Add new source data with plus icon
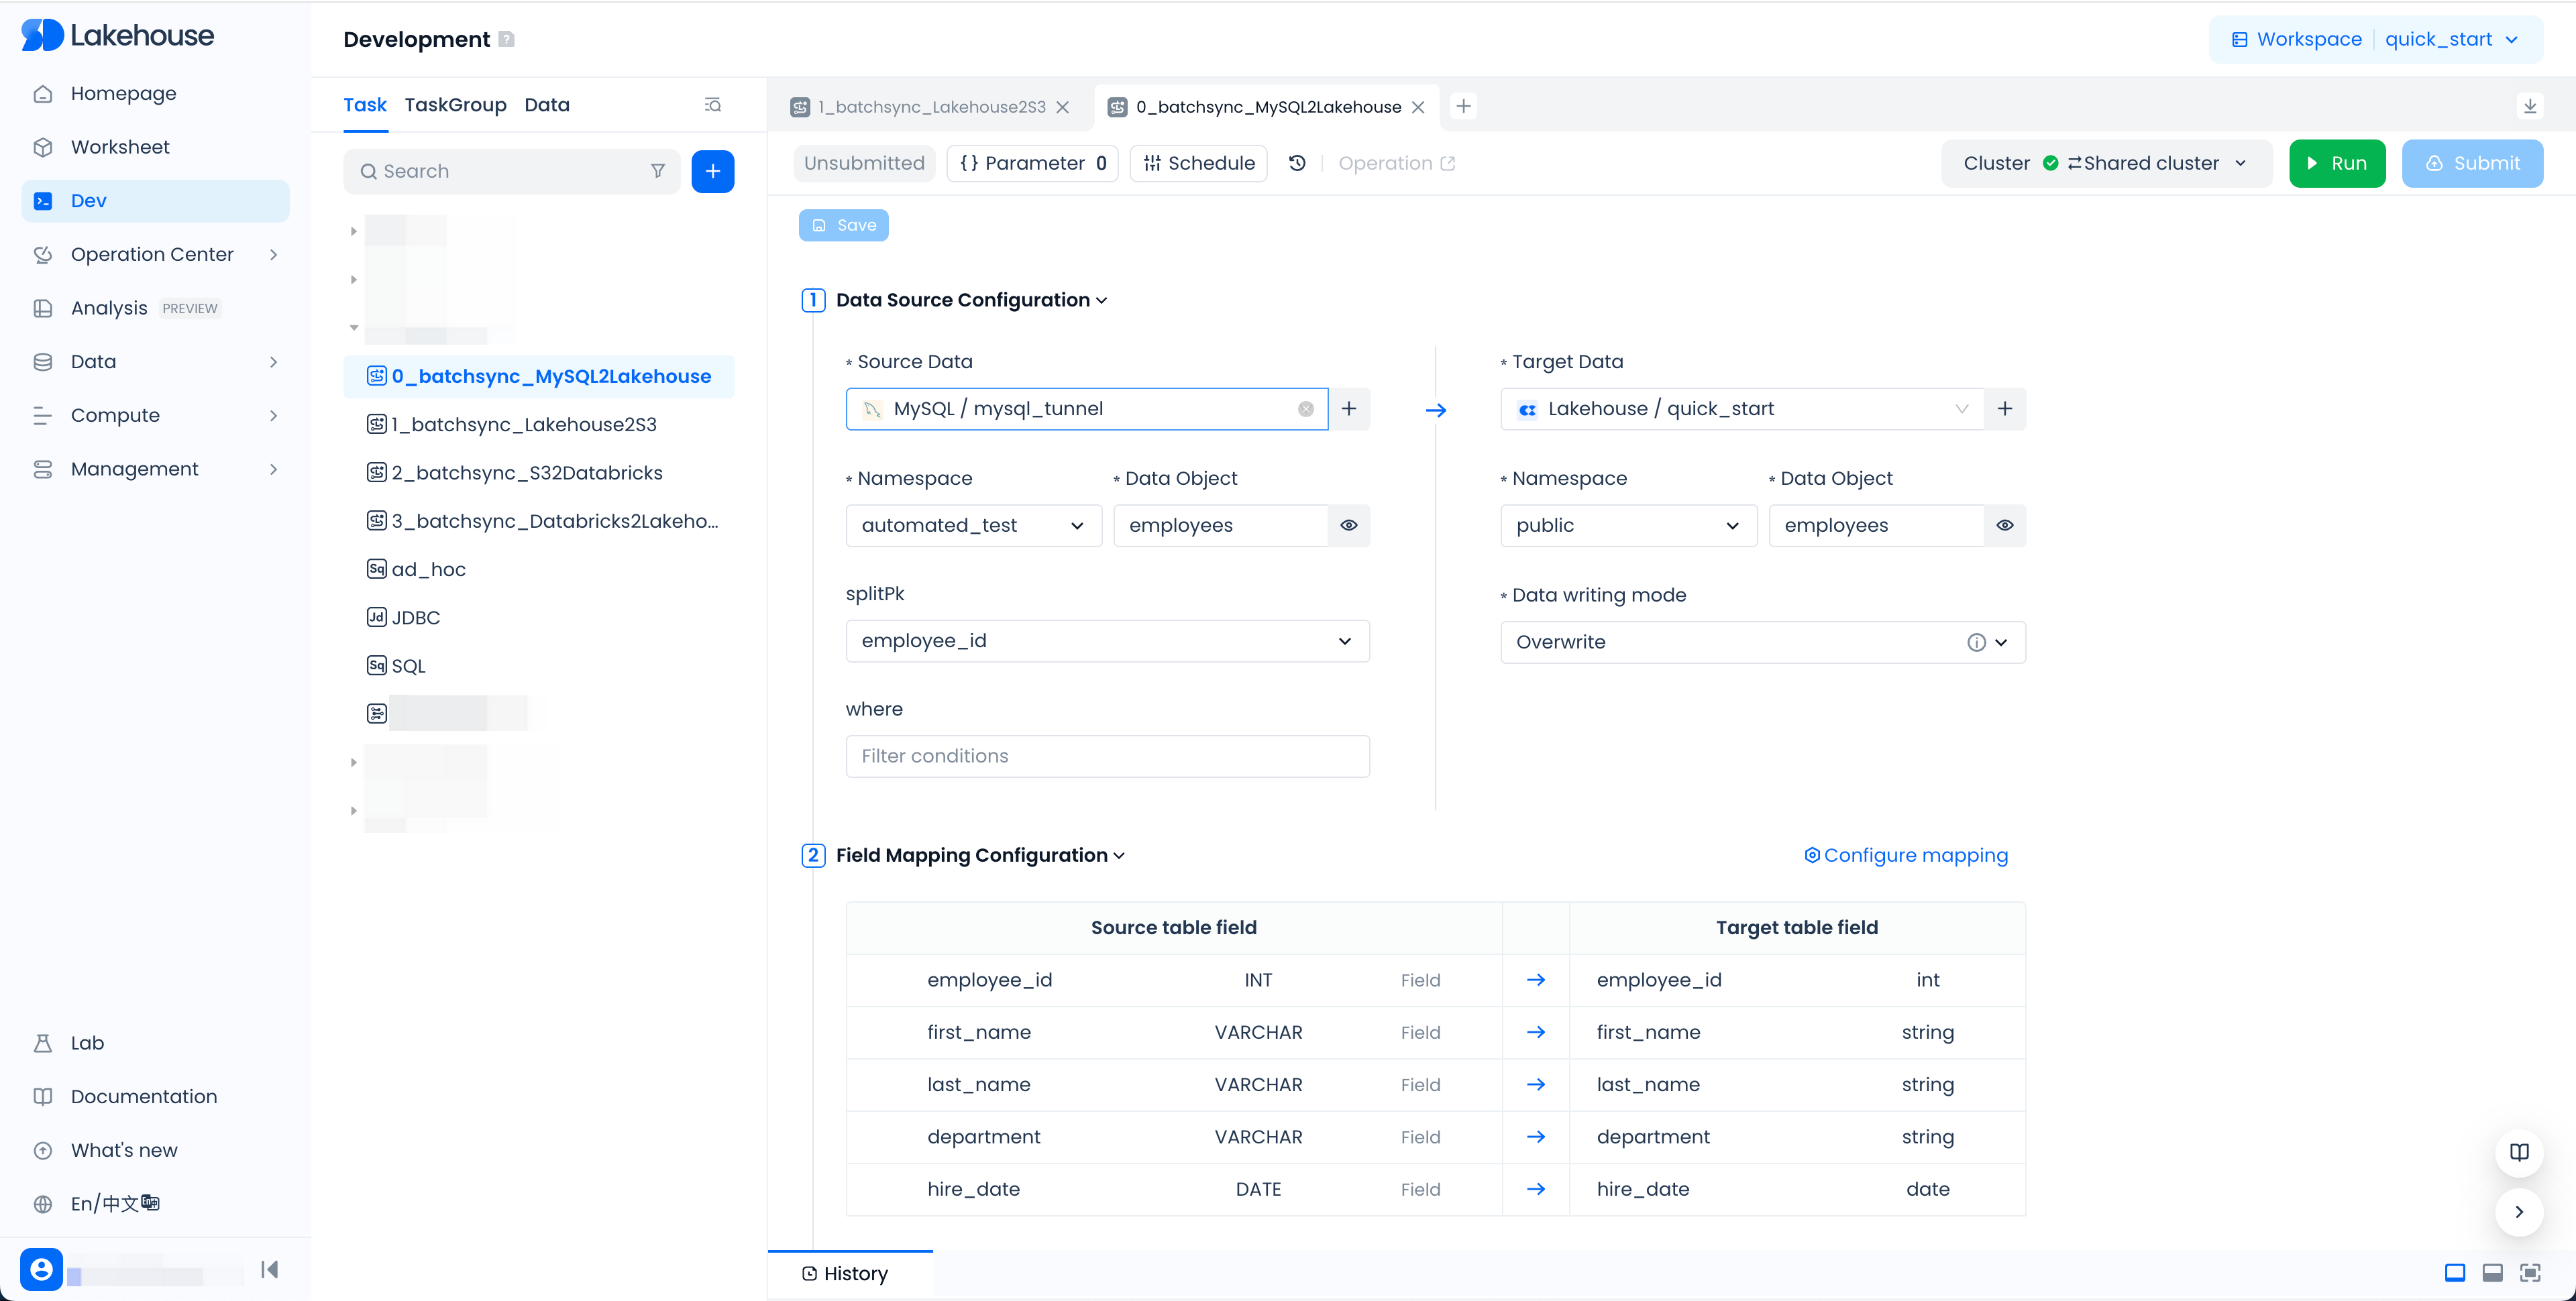Viewport: 2576px width, 1301px height. [x=1348, y=409]
